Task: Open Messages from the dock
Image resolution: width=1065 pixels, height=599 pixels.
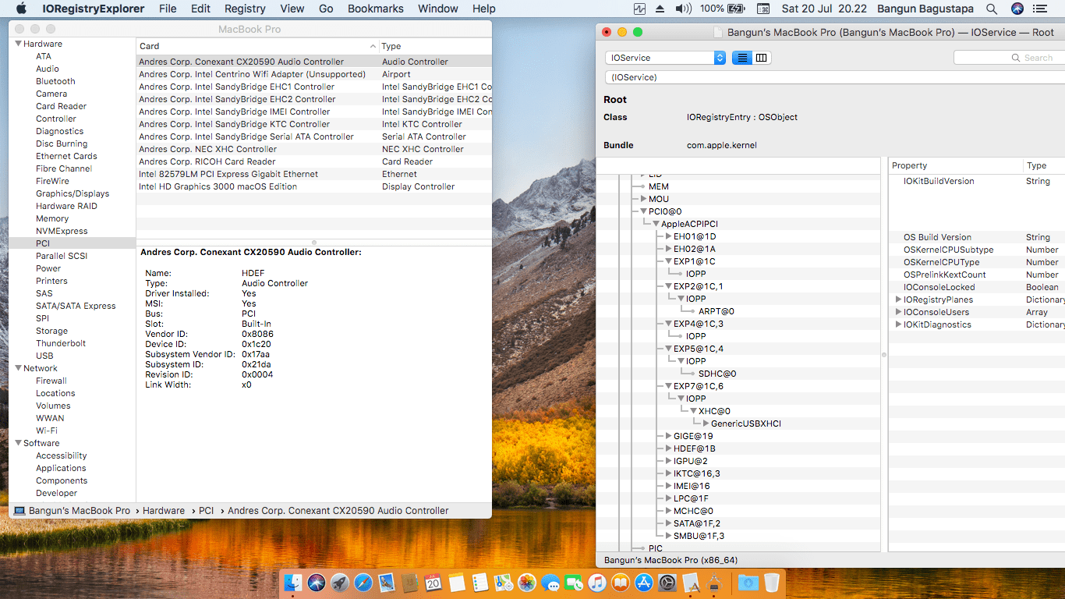Action: tap(550, 582)
